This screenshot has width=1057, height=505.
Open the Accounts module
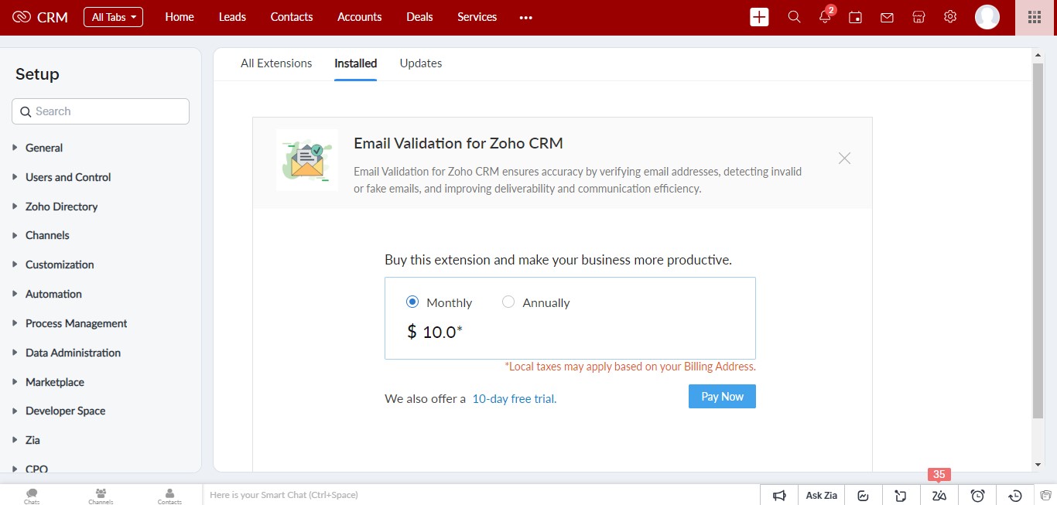coord(360,17)
